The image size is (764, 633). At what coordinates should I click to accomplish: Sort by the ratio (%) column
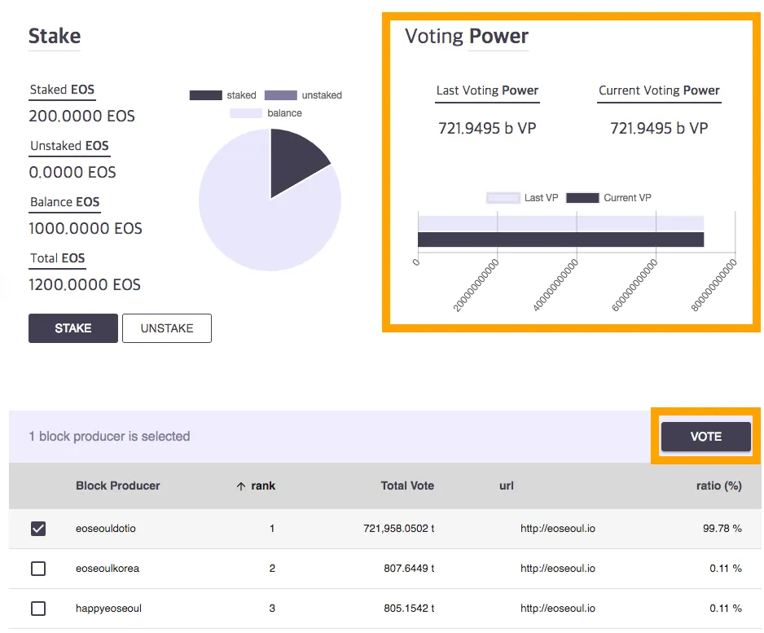tap(719, 486)
